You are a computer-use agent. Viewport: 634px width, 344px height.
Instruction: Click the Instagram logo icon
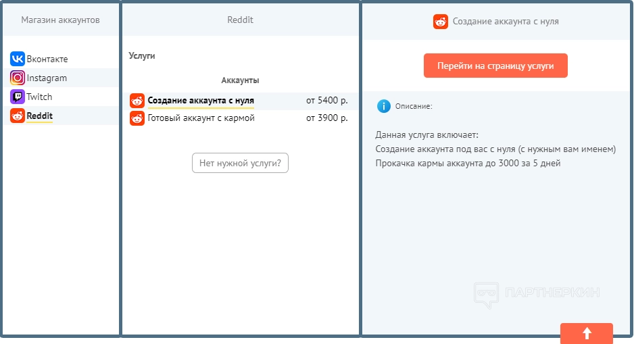click(x=18, y=78)
